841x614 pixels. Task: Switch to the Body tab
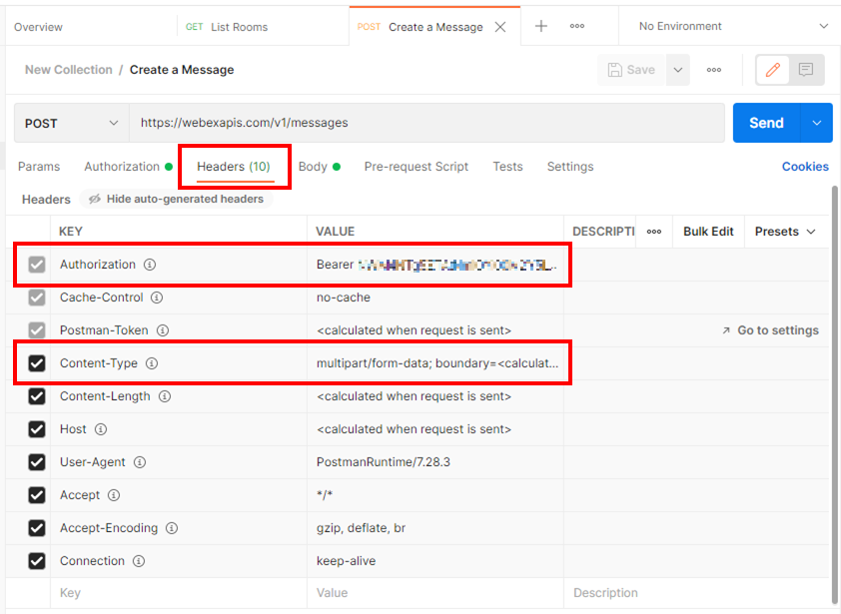[313, 167]
